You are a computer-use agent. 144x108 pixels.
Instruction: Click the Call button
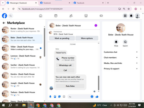point(65,70)
